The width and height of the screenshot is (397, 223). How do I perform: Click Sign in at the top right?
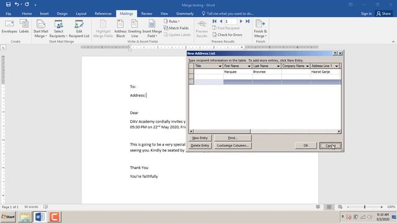click(x=366, y=14)
